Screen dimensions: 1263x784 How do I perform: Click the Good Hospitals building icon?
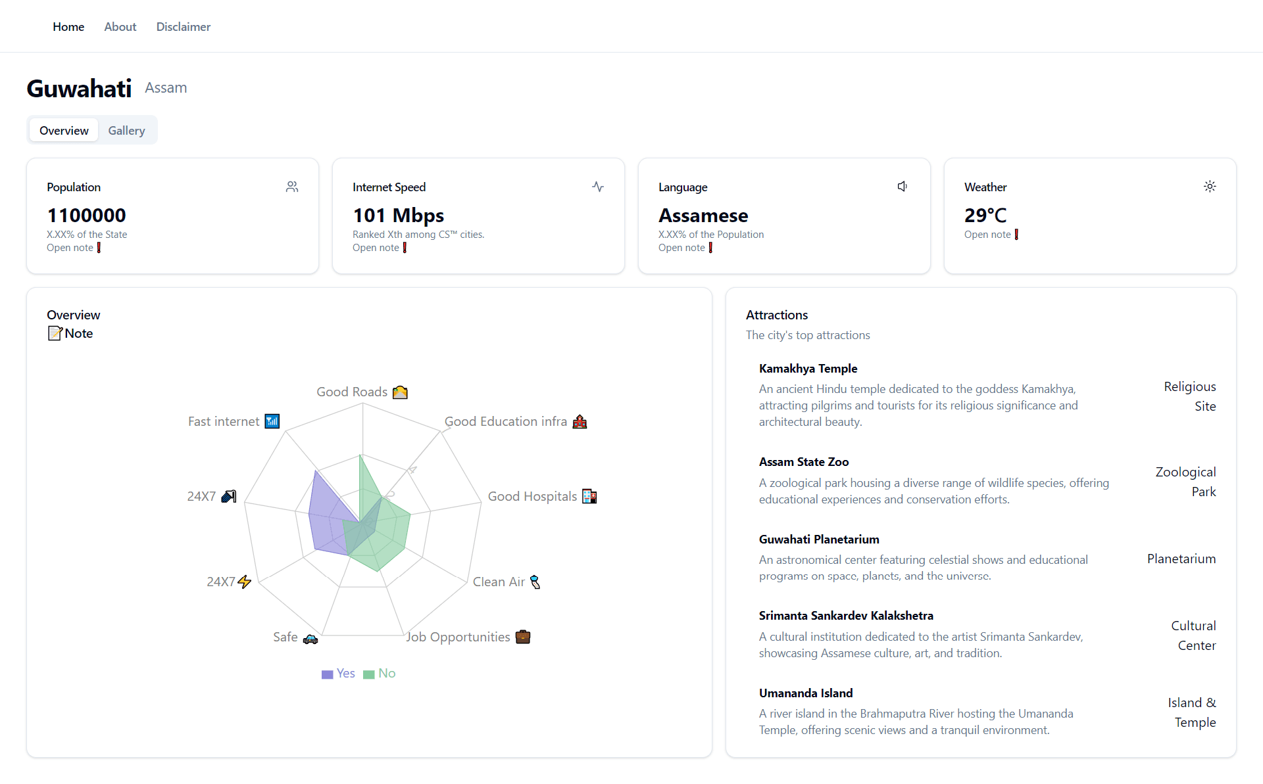(x=589, y=496)
